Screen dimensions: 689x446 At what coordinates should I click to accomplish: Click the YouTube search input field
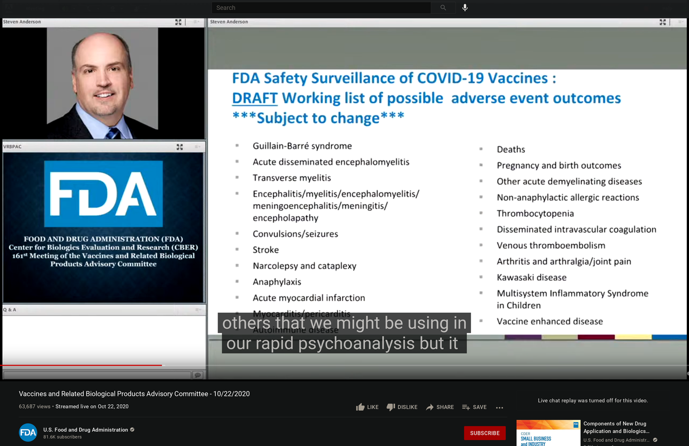[321, 8]
